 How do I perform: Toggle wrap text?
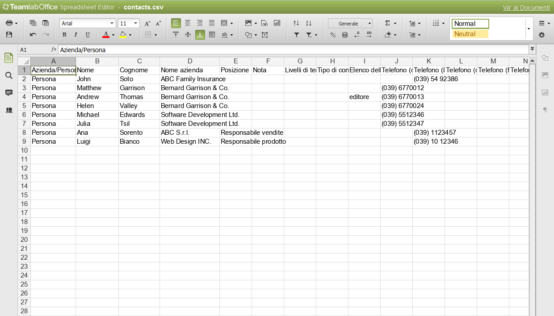[212, 35]
